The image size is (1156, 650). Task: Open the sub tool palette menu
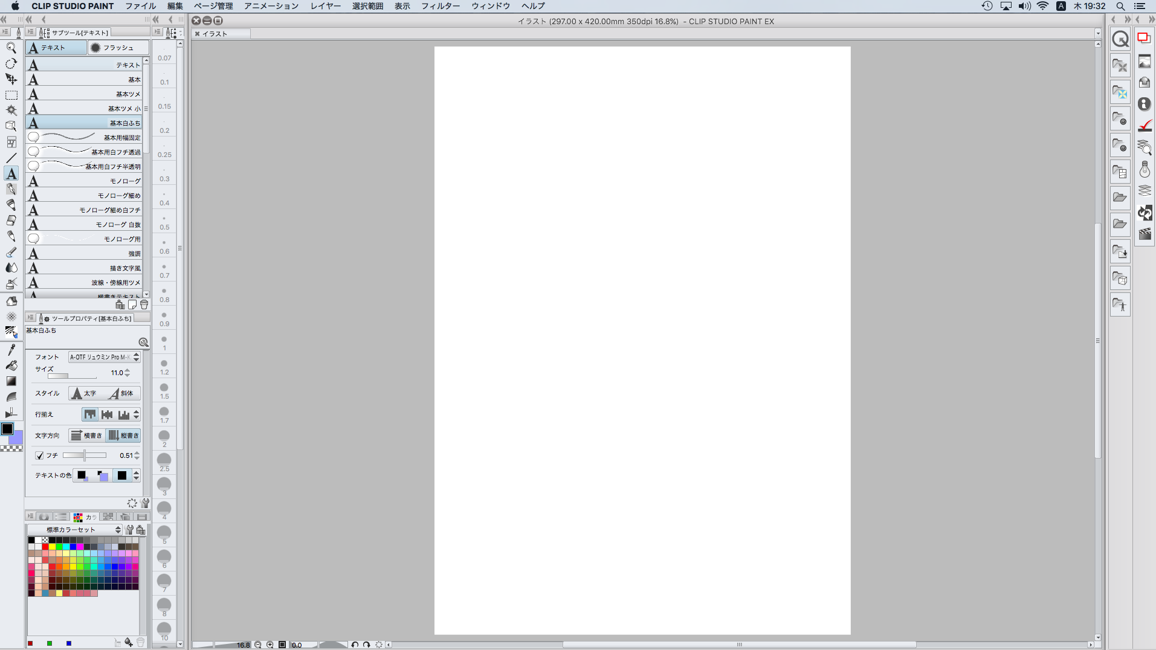[30, 32]
